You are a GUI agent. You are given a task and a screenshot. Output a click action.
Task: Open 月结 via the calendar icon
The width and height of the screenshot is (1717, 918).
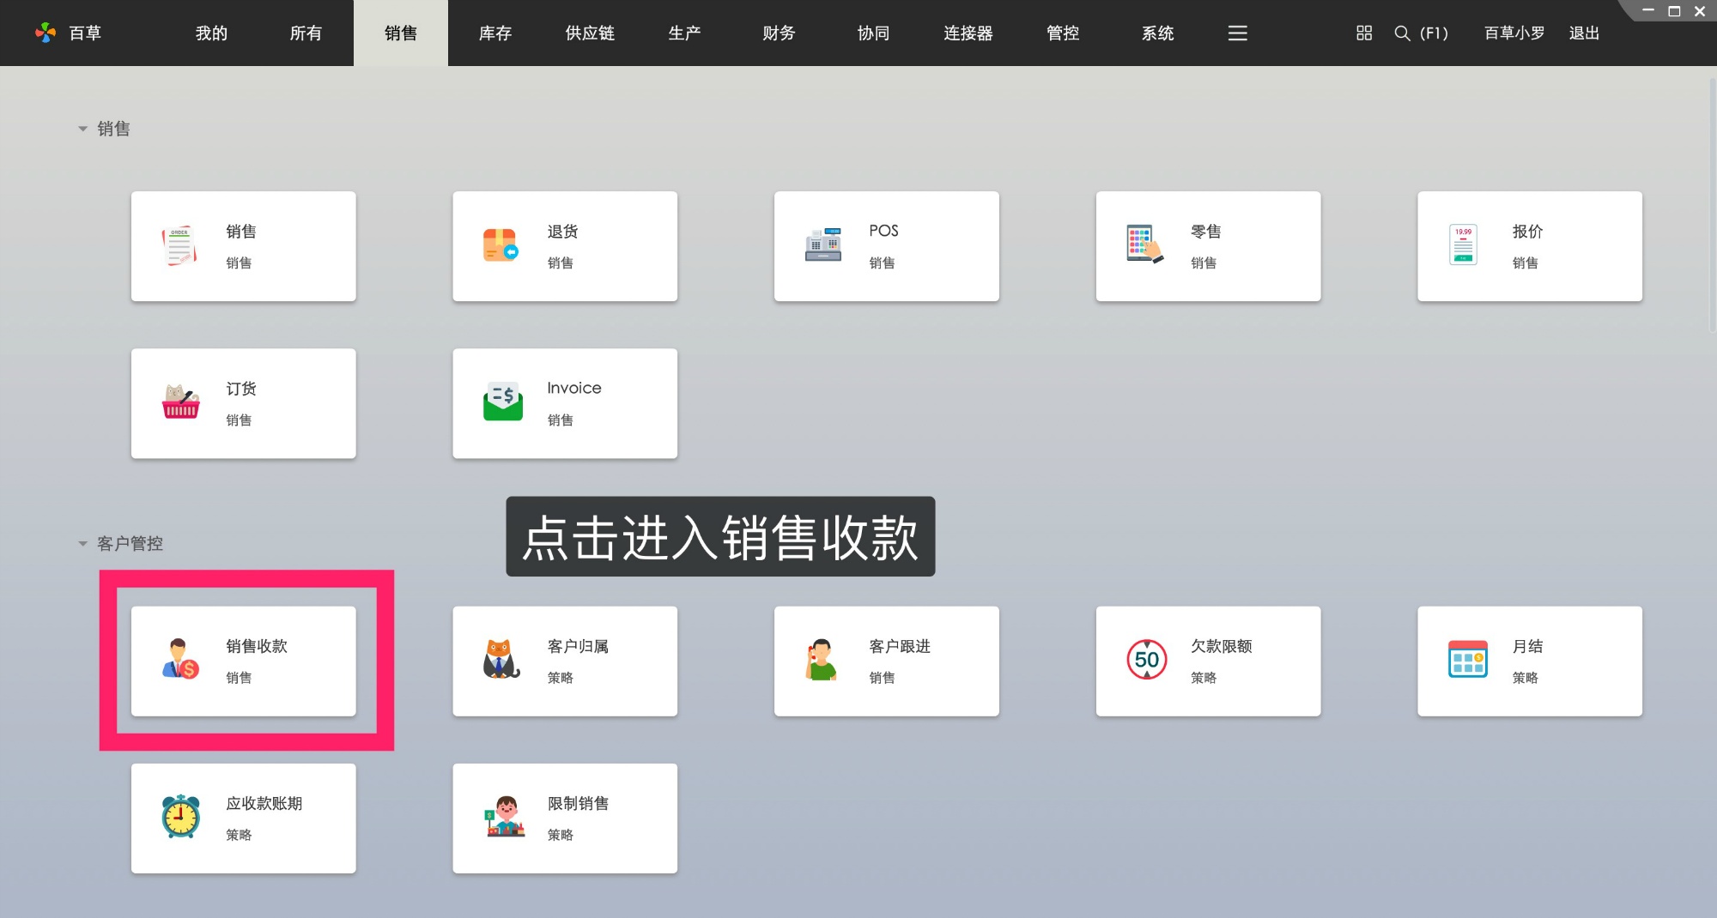1466,660
